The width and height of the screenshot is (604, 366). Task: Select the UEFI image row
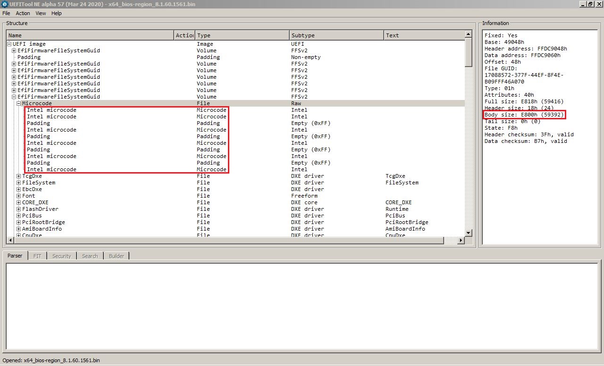click(235, 44)
